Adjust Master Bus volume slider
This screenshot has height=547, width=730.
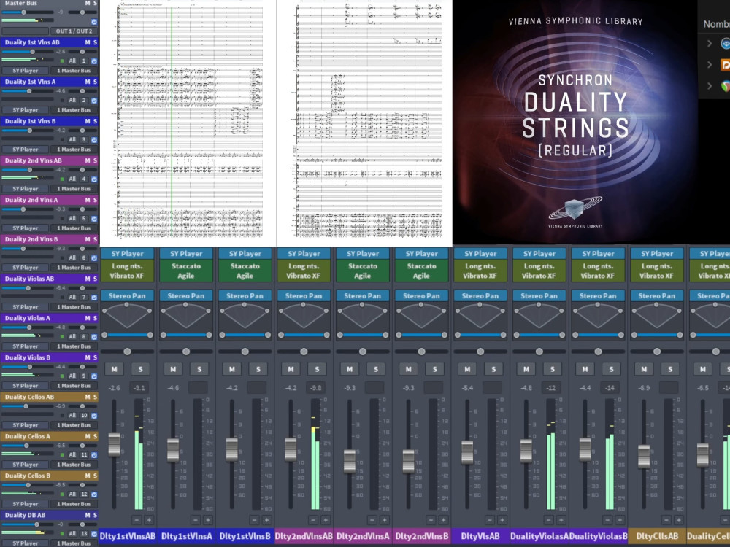(27, 12)
